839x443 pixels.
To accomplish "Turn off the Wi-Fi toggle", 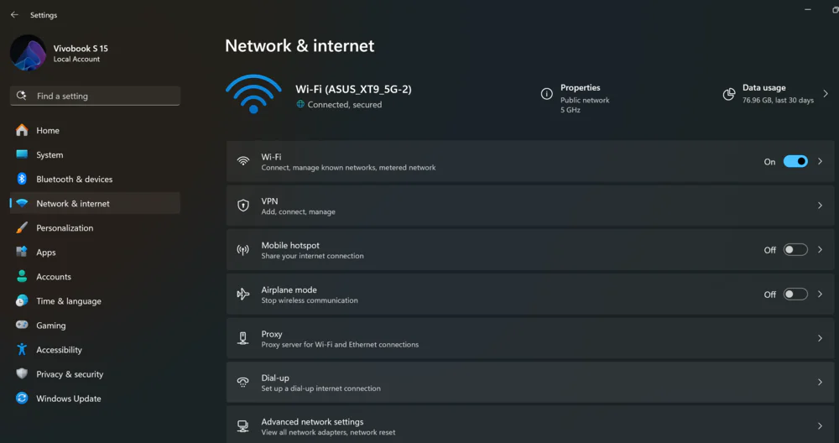I will [795, 161].
